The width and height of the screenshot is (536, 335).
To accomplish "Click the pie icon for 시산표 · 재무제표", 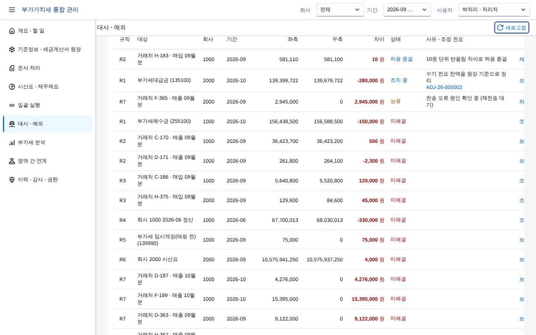I will (x=12, y=87).
